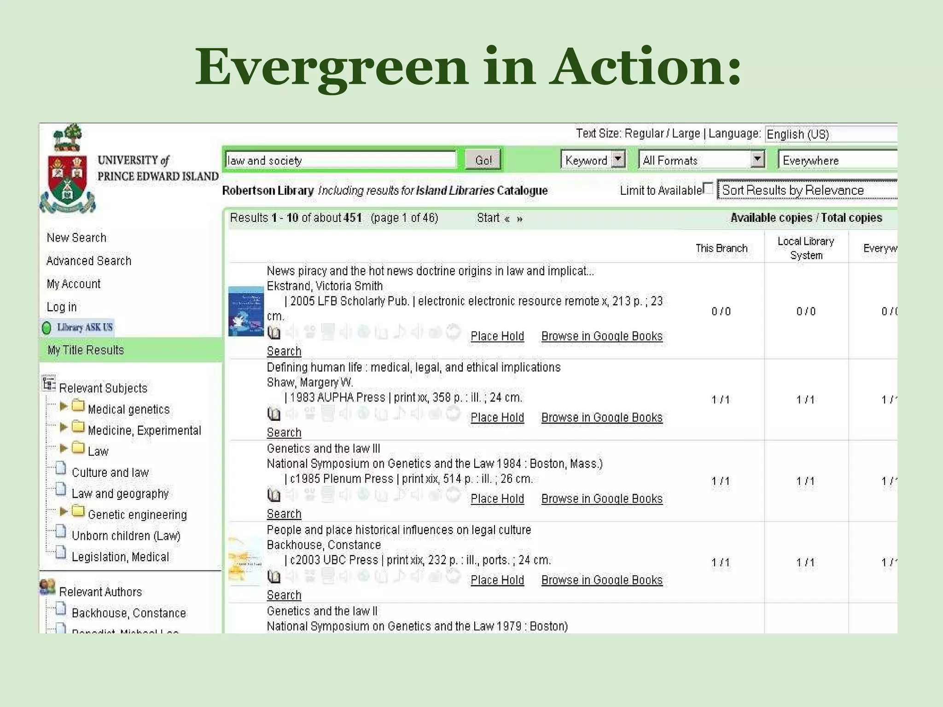Image resolution: width=943 pixels, height=707 pixels.
Task: Click the book format icon for People and place
Action: pyautogui.click(x=274, y=576)
